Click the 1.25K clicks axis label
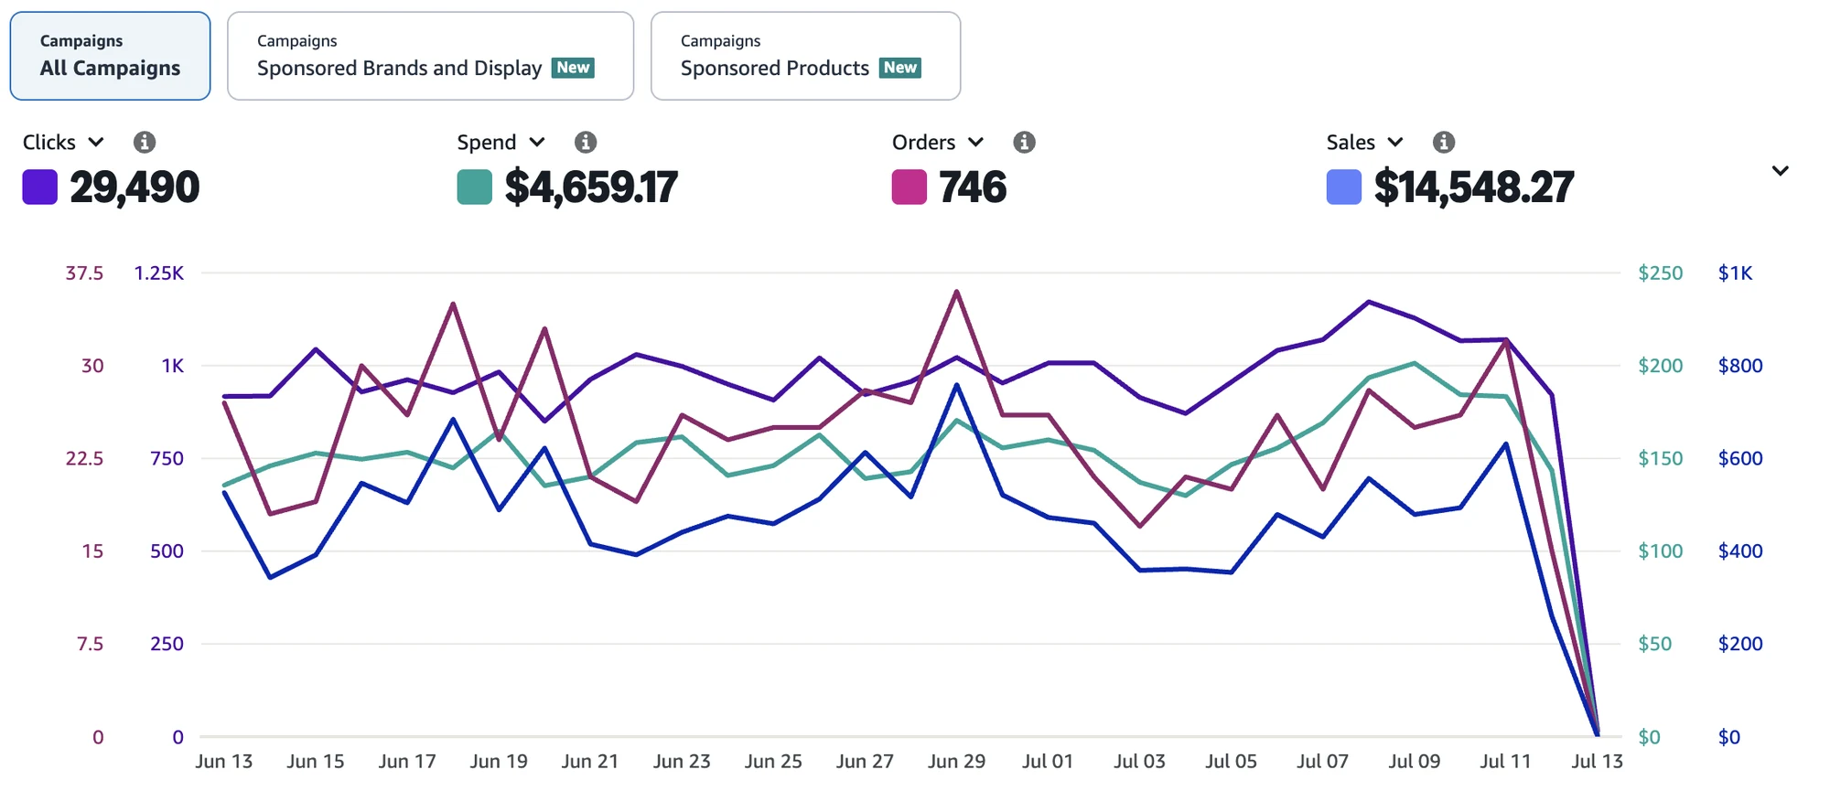Image resolution: width=1830 pixels, height=791 pixels. 159,273
